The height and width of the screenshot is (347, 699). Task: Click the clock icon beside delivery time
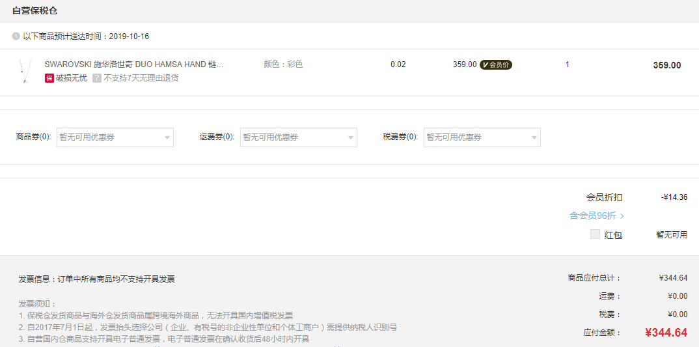(x=16, y=36)
